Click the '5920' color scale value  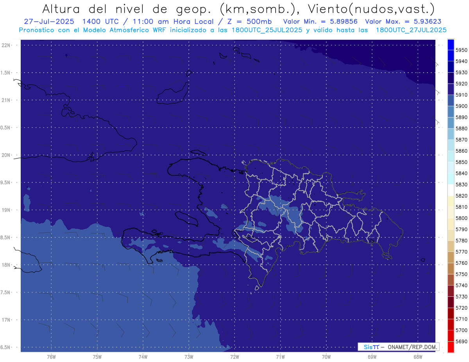(462, 84)
